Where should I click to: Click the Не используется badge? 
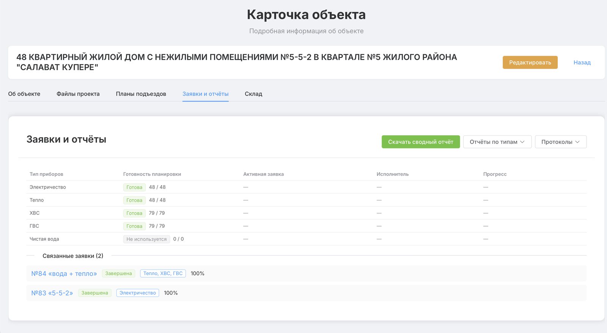coord(146,239)
